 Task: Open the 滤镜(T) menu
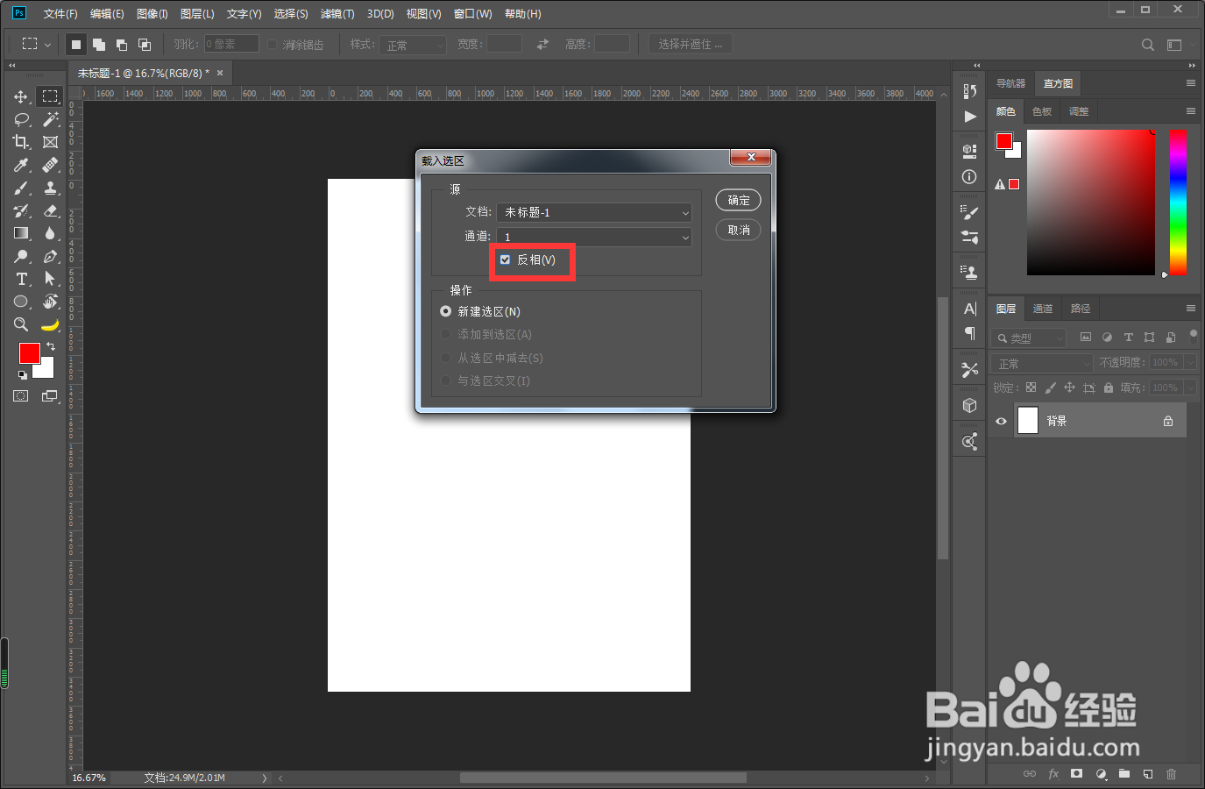337,14
